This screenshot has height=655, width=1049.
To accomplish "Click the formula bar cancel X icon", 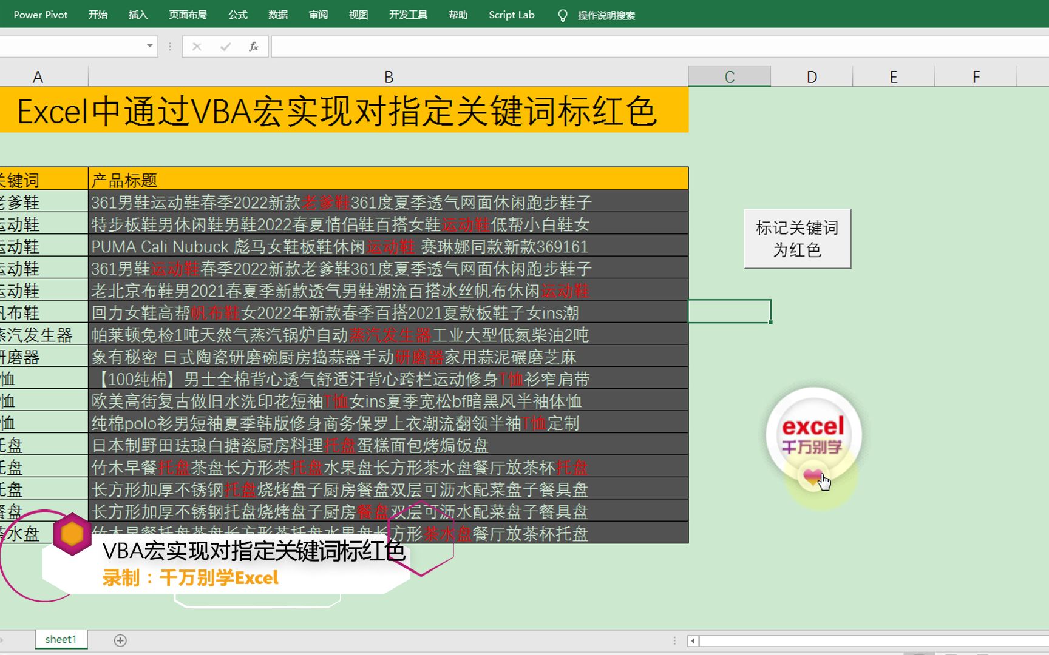I will coord(197,46).
